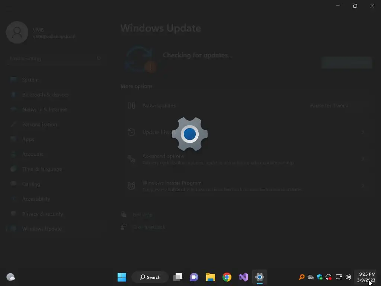Open Task View from taskbar
This screenshot has width=381, height=286.
[x=178, y=277]
